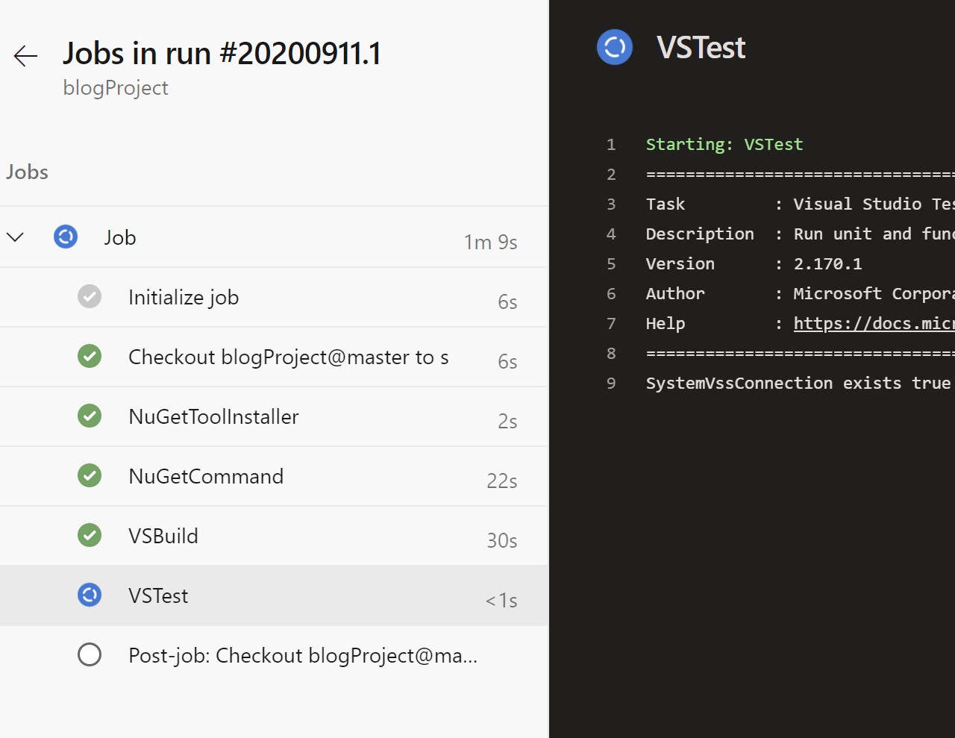The height and width of the screenshot is (738, 955).
Task: Click the 'SystemVssConnection exists true' log line
Action: pyautogui.click(x=798, y=383)
